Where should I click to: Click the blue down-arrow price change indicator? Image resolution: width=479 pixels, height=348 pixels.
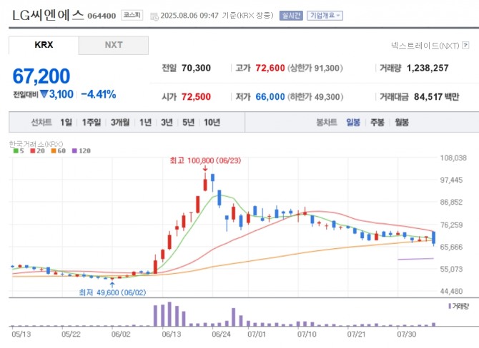[44, 94]
